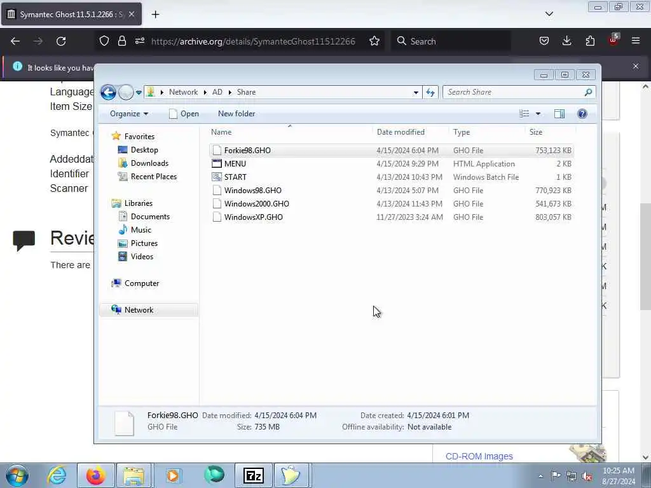Bookmark the page with the star icon

click(374, 41)
